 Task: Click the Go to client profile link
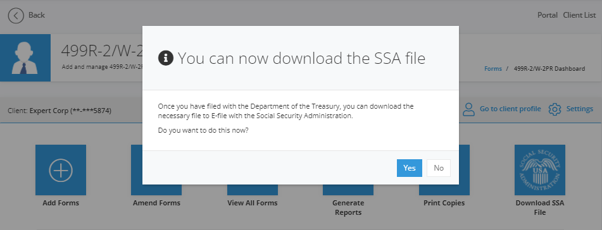tap(510, 109)
